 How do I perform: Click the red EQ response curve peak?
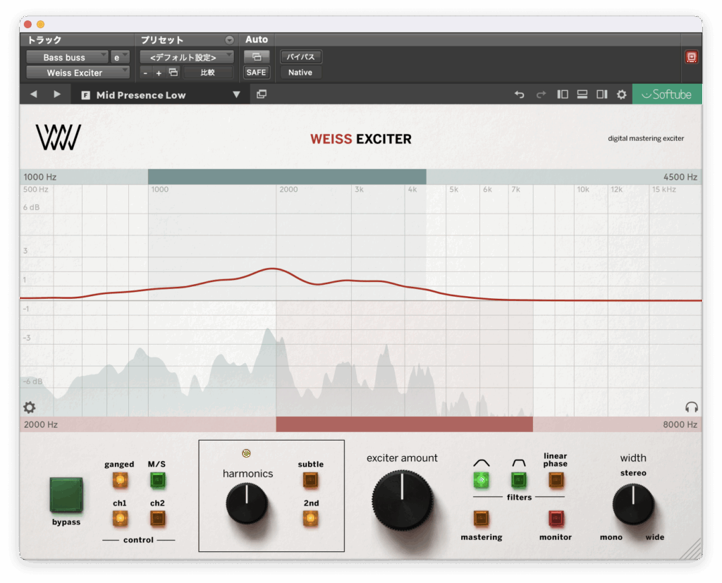pyautogui.click(x=273, y=269)
